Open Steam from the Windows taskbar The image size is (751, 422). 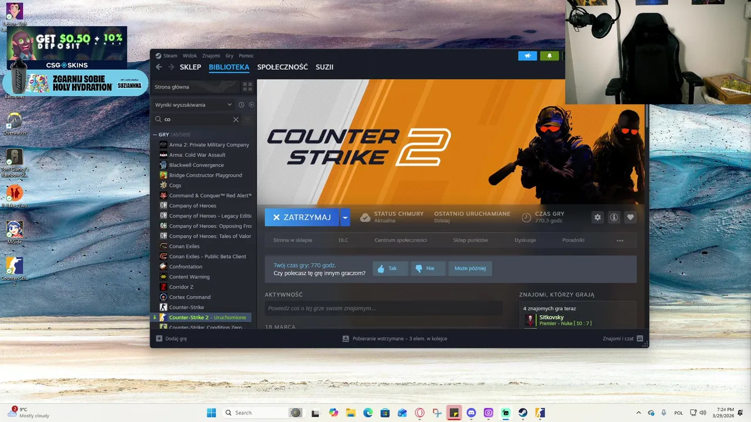[x=522, y=413]
